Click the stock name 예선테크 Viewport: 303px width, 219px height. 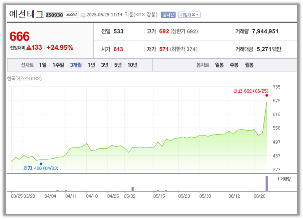pos(26,14)
